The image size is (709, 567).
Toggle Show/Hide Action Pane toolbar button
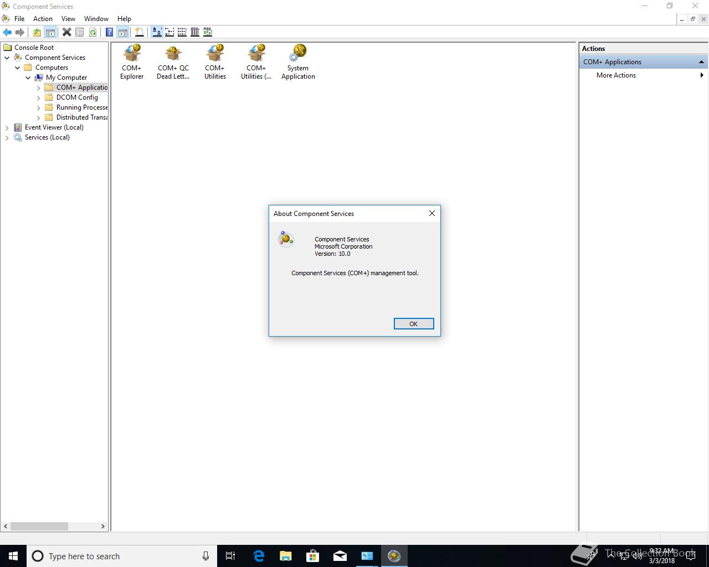(x=123, y=32)
